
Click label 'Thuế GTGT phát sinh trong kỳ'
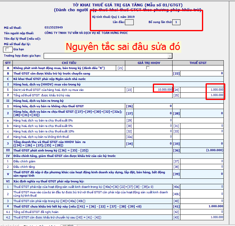[x=51, y=150]
